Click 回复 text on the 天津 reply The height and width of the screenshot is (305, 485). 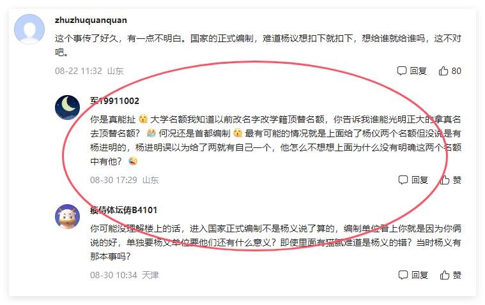[x=420, y=275]
